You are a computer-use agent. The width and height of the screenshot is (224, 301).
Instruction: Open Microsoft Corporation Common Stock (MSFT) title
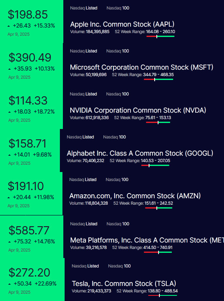(142, 68)
